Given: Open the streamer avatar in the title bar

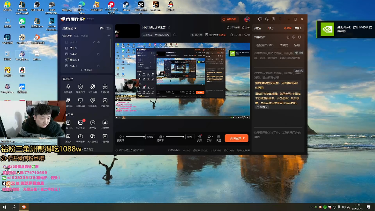Looking at the screenshot, I should click(247, 19).
